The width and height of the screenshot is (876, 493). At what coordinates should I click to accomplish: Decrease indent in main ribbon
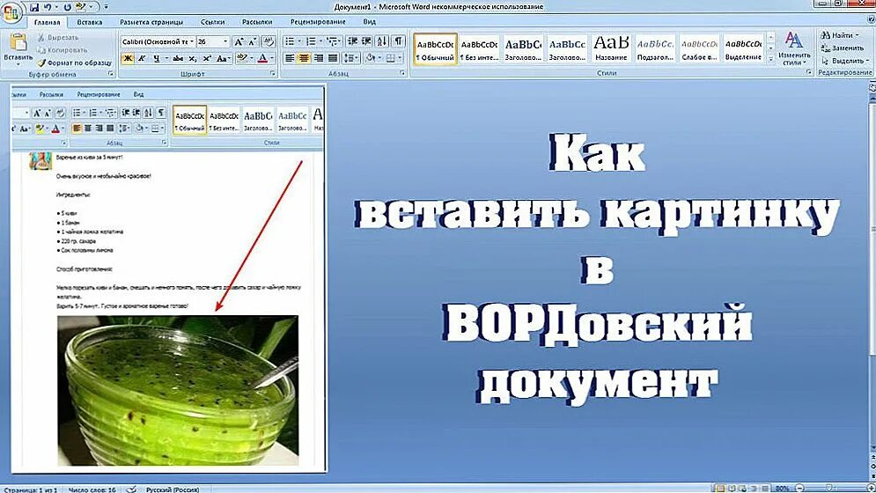pos(352,41)
